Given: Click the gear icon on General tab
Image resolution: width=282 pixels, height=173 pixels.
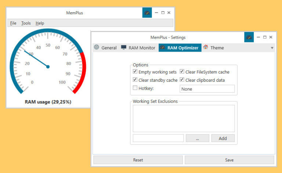Looking at the screenshot, I should [x=97, y=47].
